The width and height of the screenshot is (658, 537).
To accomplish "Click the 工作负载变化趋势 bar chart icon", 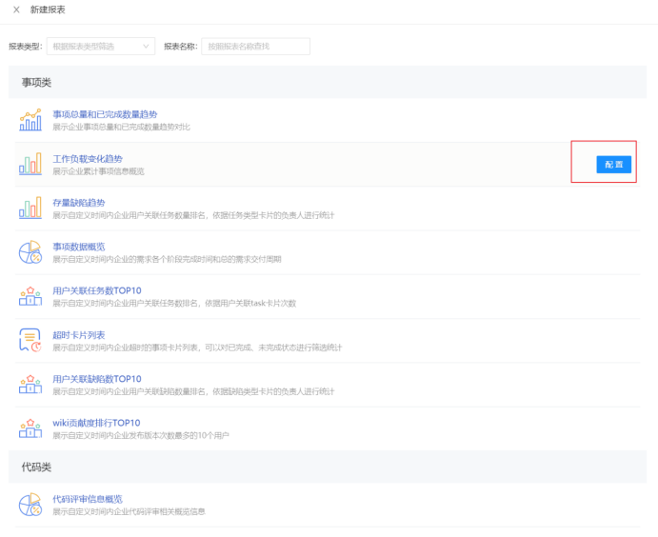I will tap(30, 164).
